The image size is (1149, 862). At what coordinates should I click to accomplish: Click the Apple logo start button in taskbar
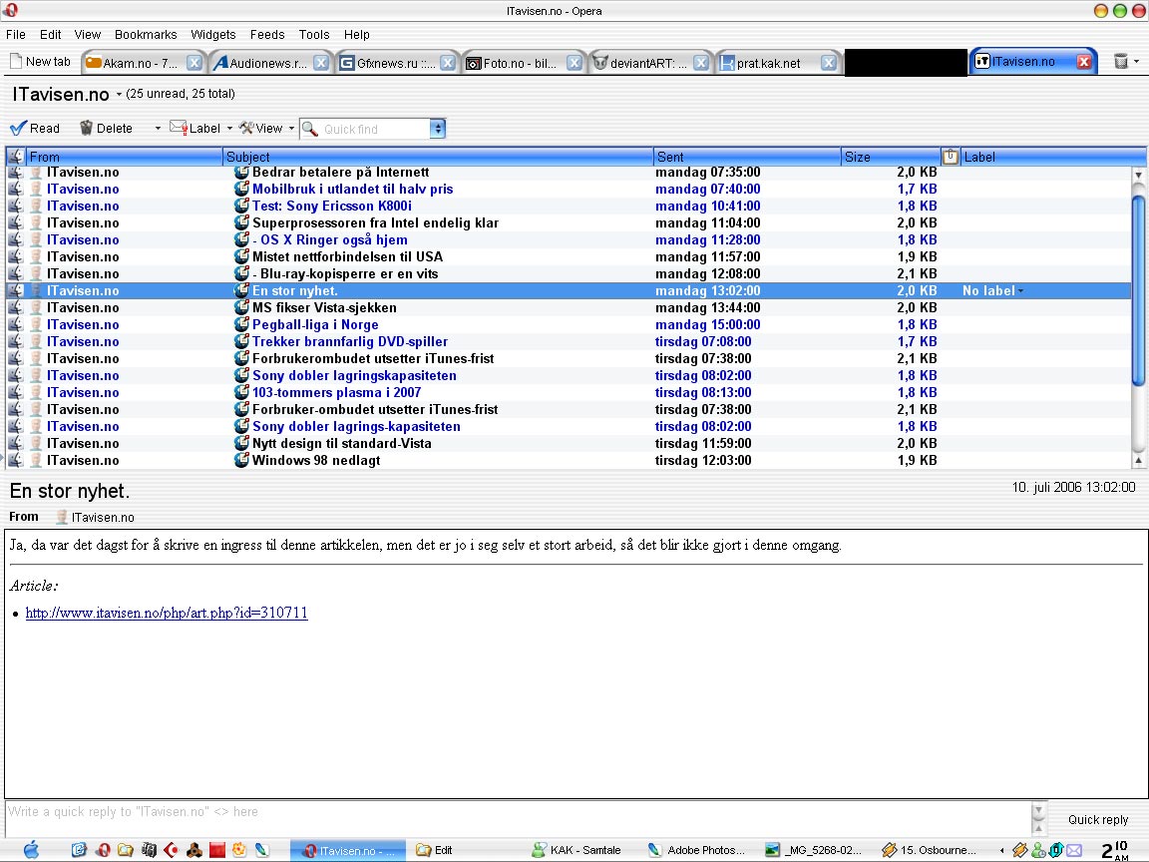pyautogui.click(x=31, y=850)
